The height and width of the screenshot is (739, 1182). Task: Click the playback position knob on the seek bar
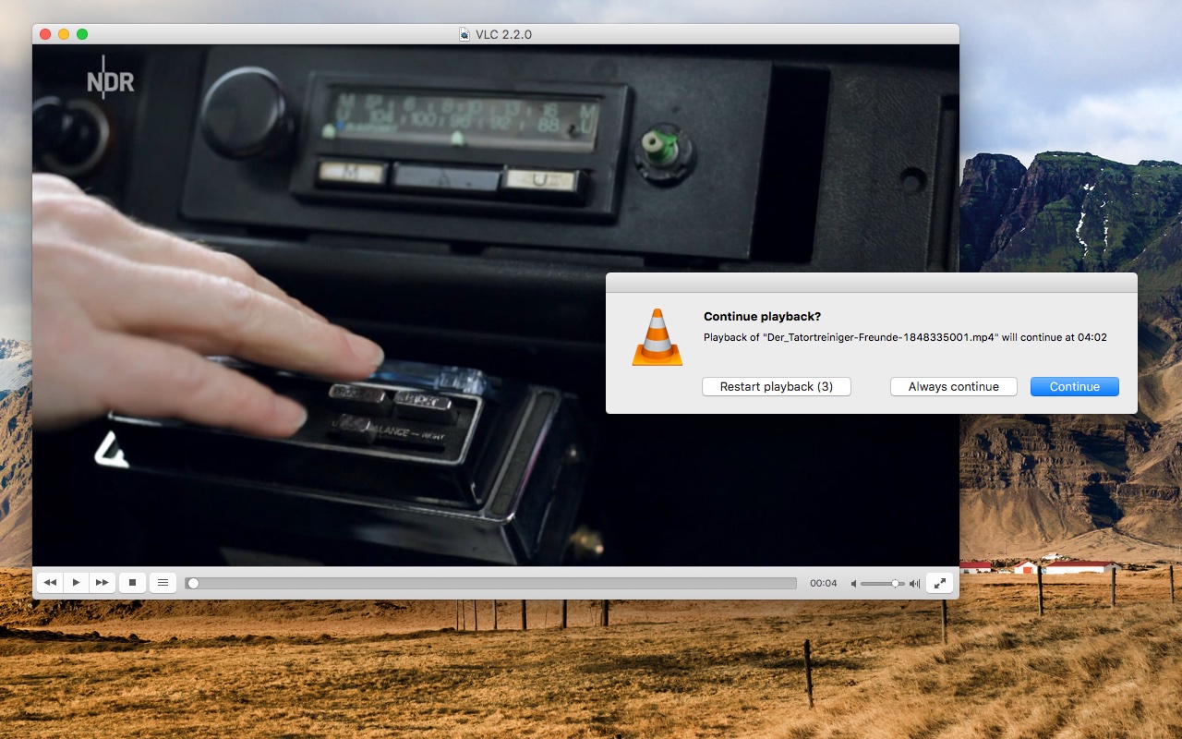click(x=193, y=583)
